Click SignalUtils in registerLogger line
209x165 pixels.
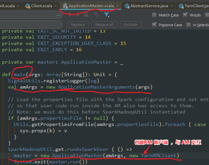coord(24,81)
